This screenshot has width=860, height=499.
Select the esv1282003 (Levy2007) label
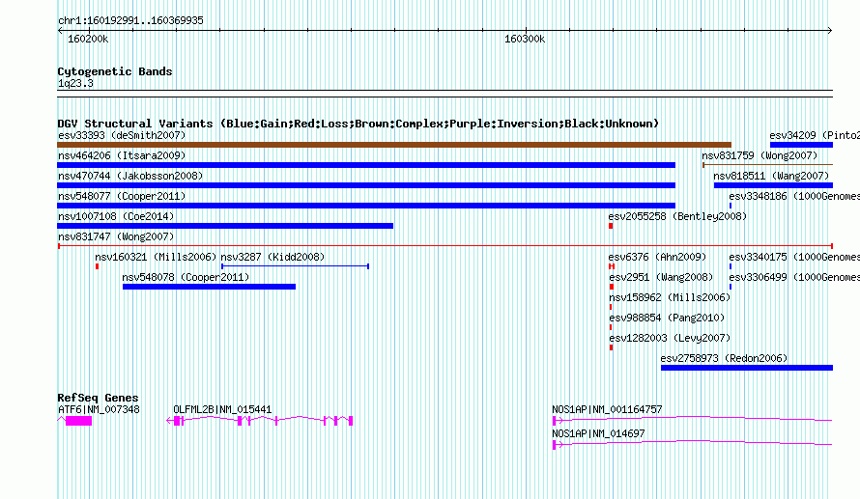(670, 338)
